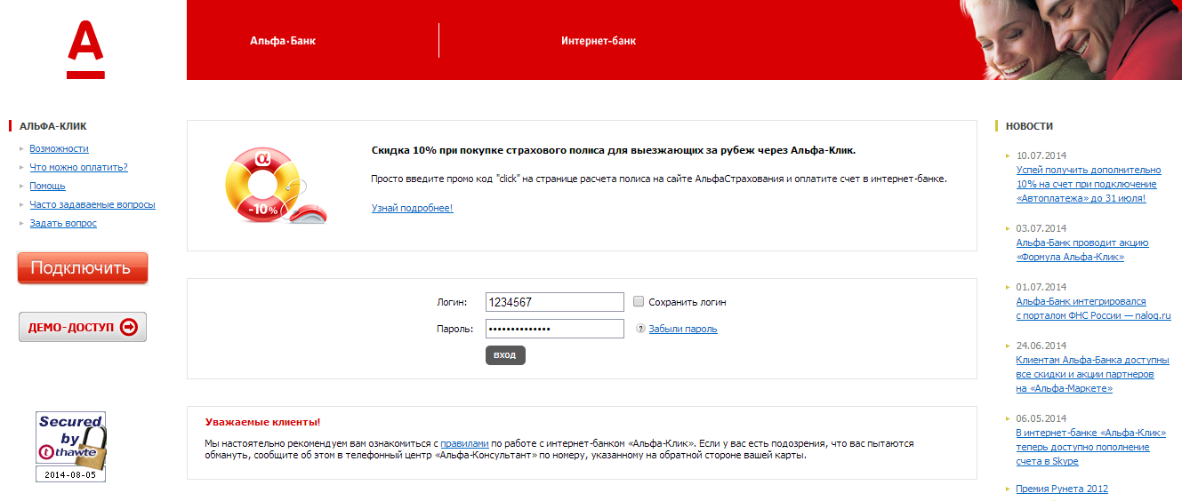Click the 24.06.2014 news date
Viewport: 1182px width, 501px height.
pyautogui.click(x=1041, y=346)
